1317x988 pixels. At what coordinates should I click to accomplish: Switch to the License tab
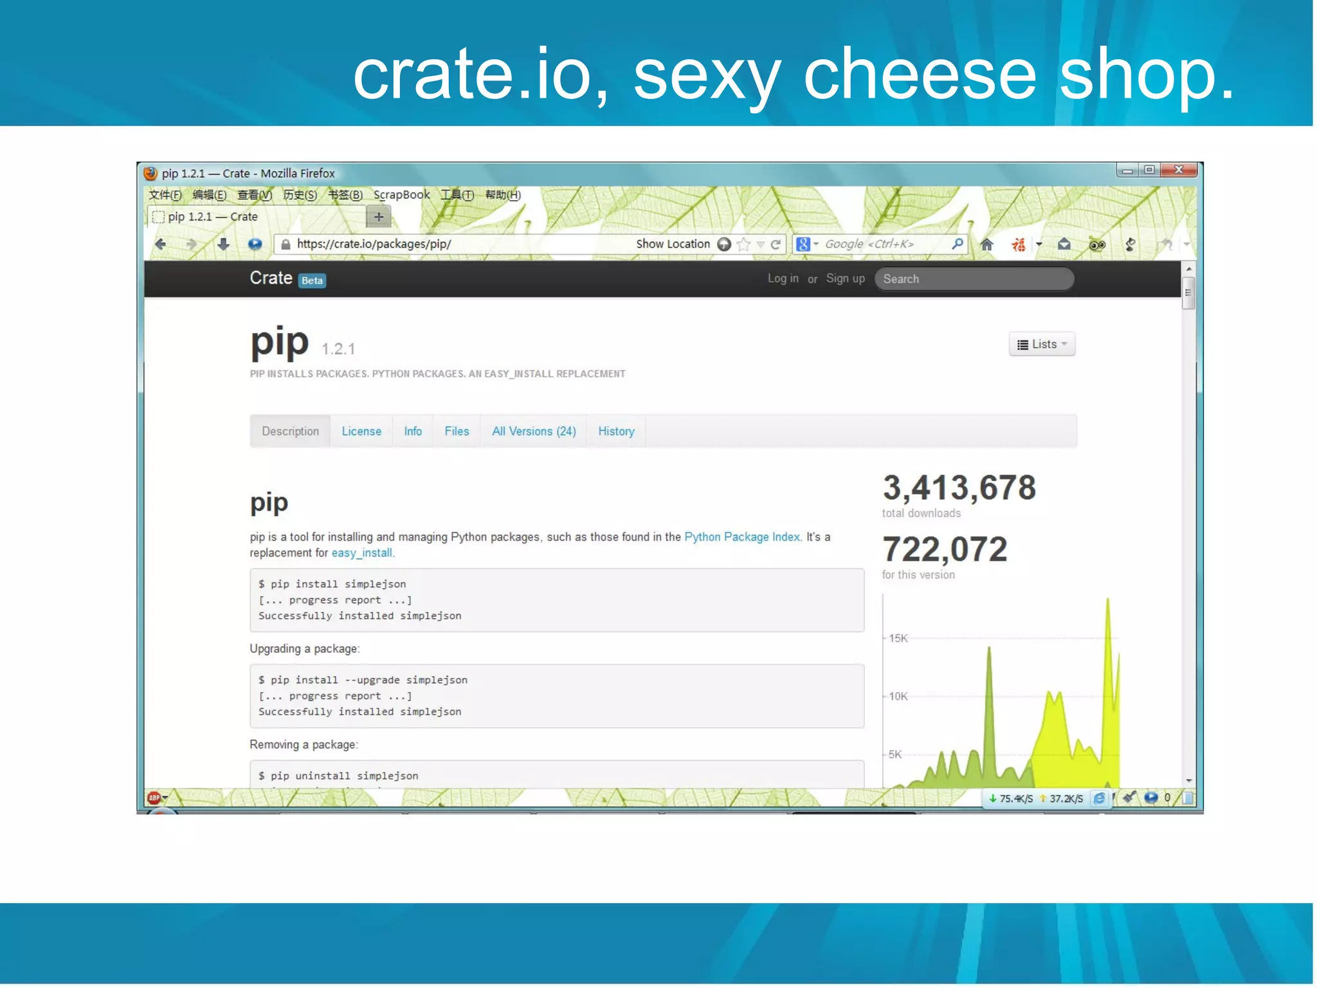pyautogui.click(x=361, y=431)
